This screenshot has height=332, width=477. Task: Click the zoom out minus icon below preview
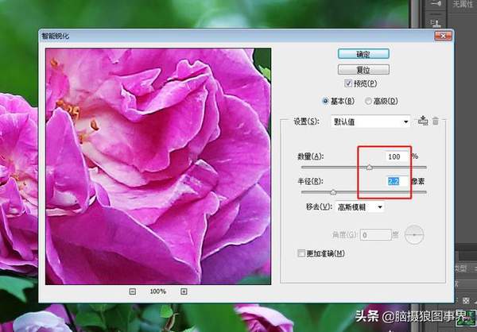click(x=132, y=291)
